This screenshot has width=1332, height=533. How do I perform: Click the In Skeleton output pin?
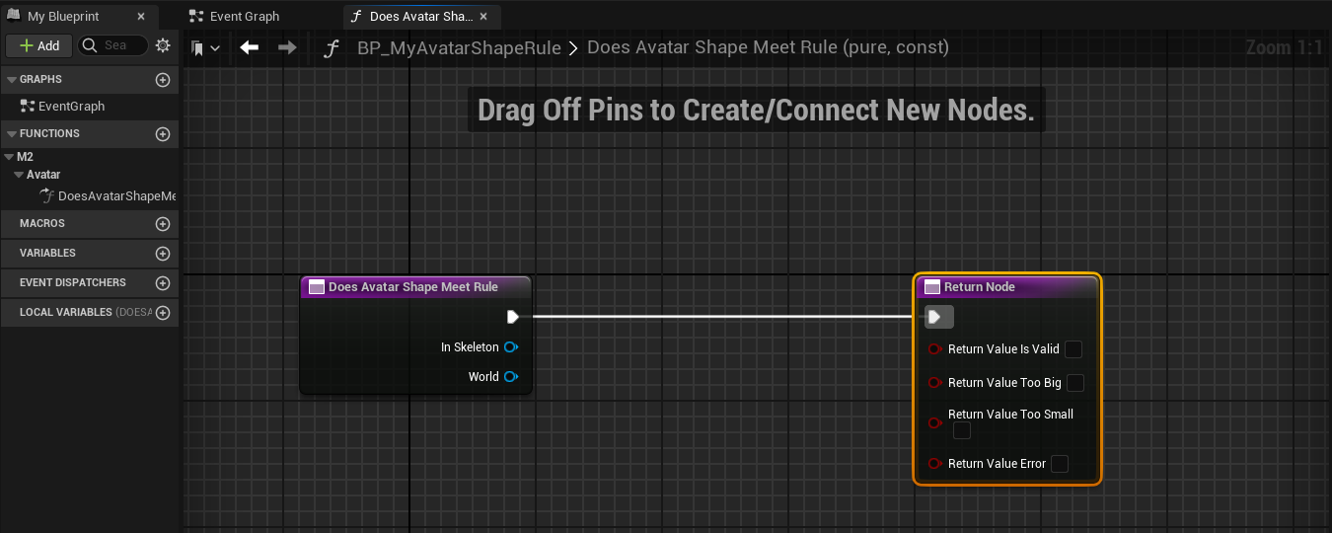pyautogui.click(x=511, y=347)
